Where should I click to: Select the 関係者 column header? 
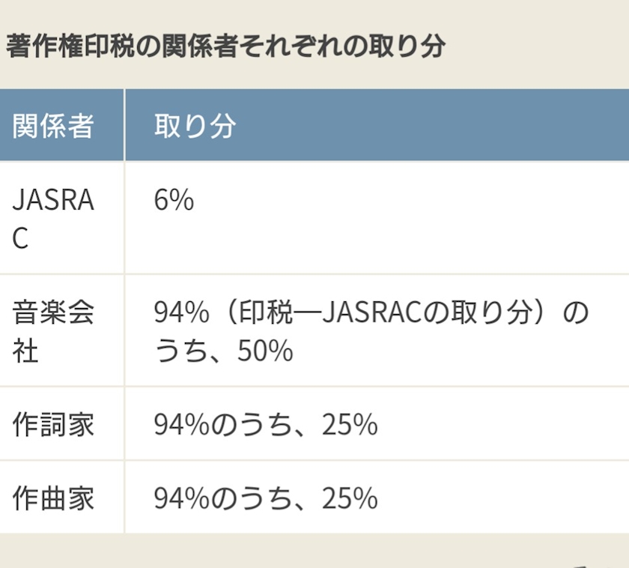point(53,126)
